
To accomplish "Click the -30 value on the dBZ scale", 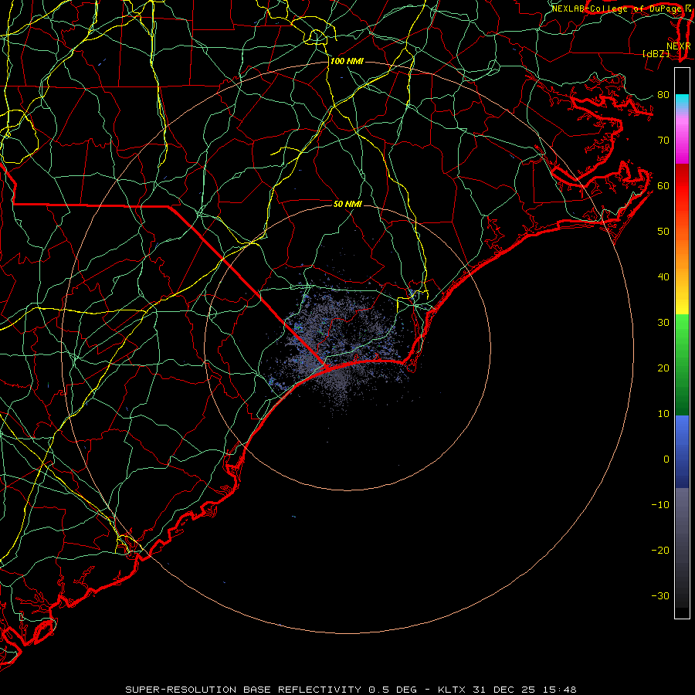I will coord(660,595).
